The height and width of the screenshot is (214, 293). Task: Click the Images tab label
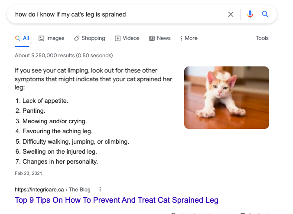[x=55, y=38]
